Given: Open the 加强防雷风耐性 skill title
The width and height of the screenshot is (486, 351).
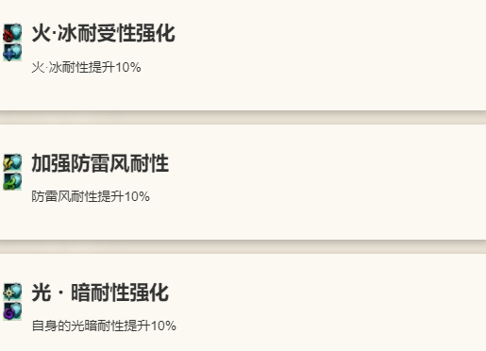Looking at the screenshot, I should tap(100, 163).
